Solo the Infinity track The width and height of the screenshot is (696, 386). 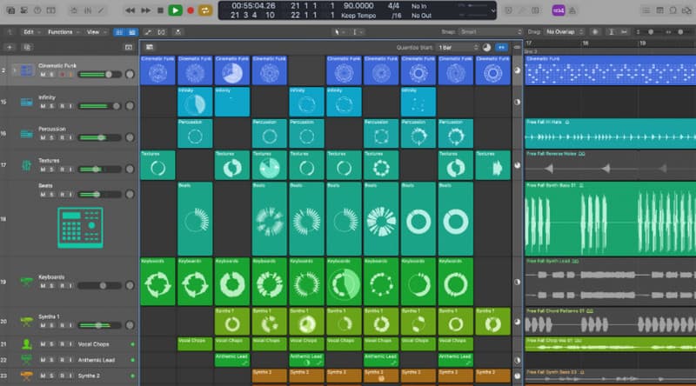click(x=52, y=106)
